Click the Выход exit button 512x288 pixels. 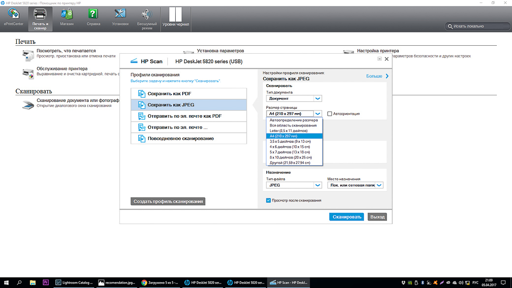pos(377,217)
